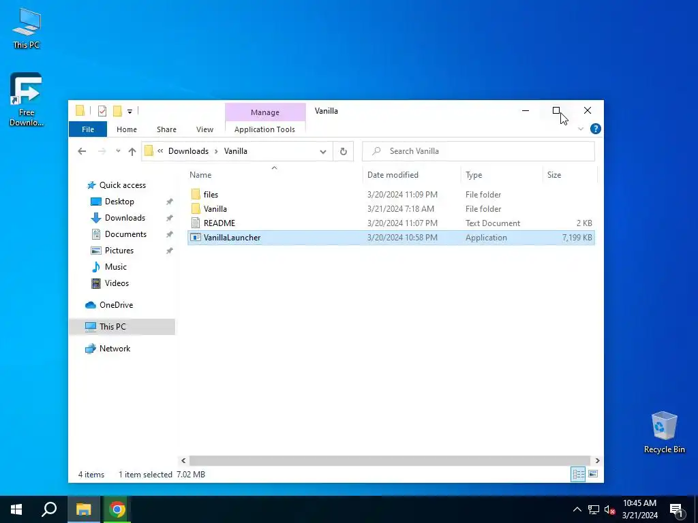Click README's modified date 3/20/2024 11:07 PM

[x=402, y=223]
